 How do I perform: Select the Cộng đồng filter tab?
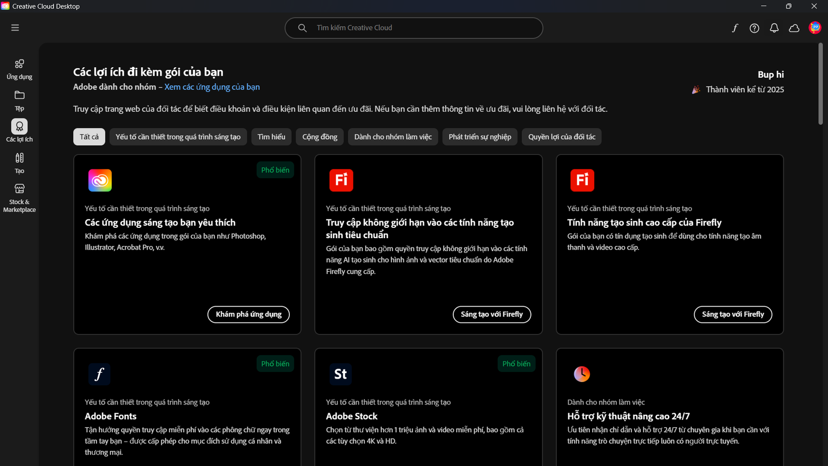[x=320, y=137]
